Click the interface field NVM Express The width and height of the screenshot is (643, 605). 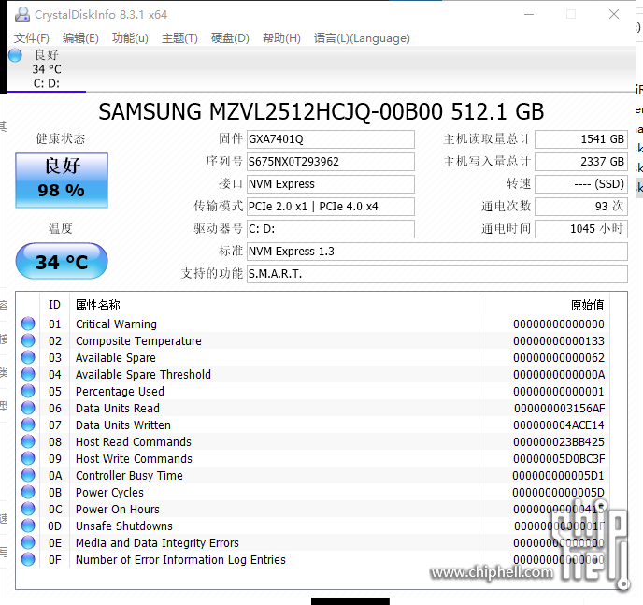pos(331,184)
